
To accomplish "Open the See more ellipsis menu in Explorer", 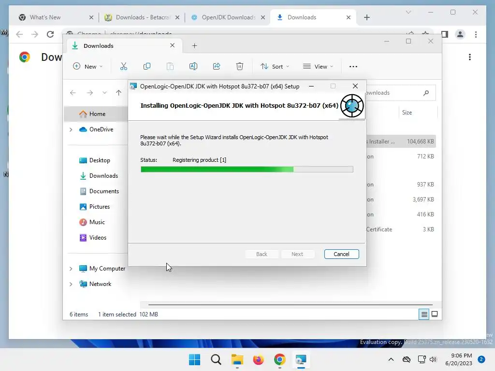I will (353, 67).
